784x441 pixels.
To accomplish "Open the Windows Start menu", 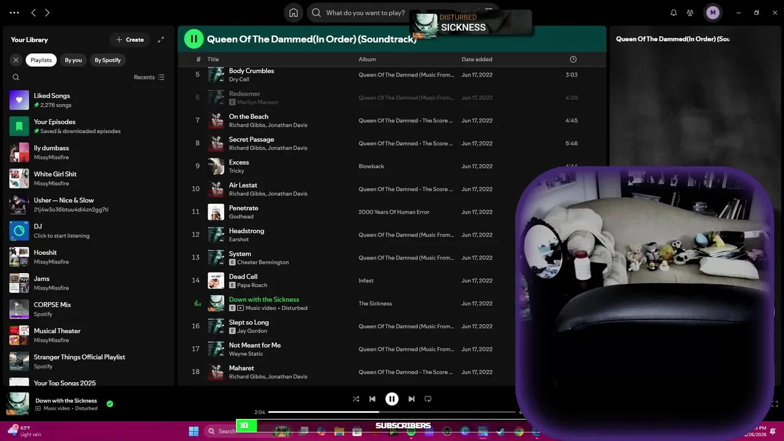I will click(x=194, y=431).
